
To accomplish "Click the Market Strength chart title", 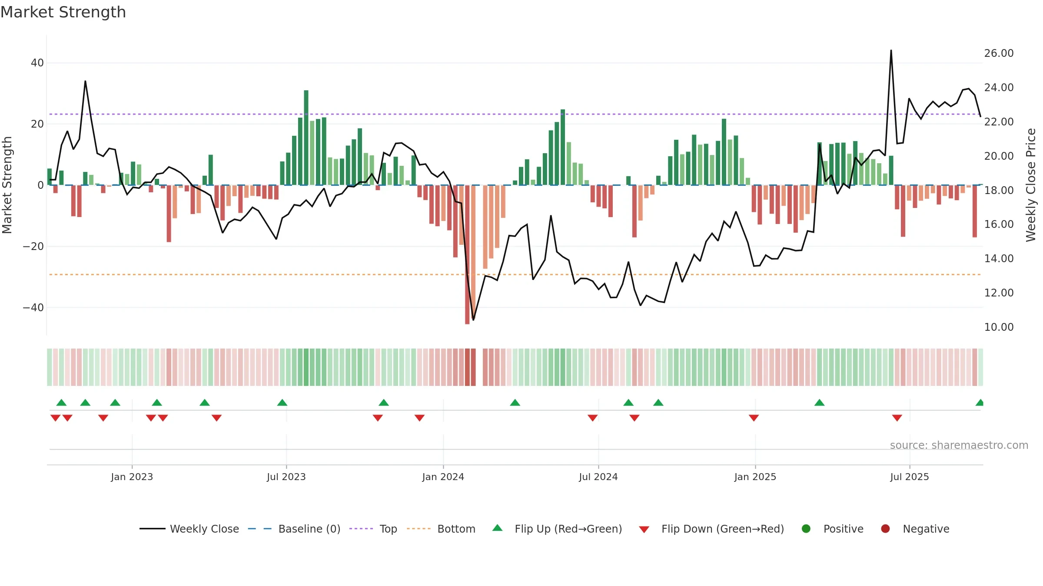I will 63,12.
